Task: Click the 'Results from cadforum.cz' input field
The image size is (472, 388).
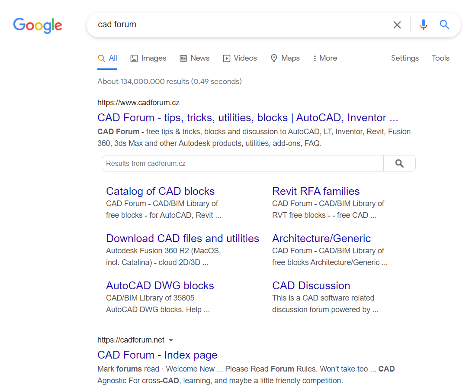Action: coord(243,163)
